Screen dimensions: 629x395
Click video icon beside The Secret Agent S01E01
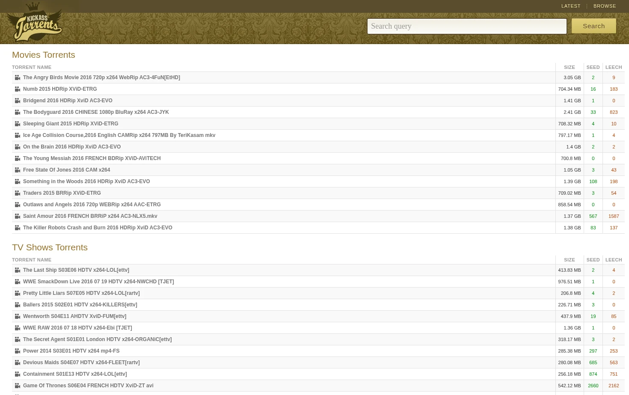pos(18,339)
